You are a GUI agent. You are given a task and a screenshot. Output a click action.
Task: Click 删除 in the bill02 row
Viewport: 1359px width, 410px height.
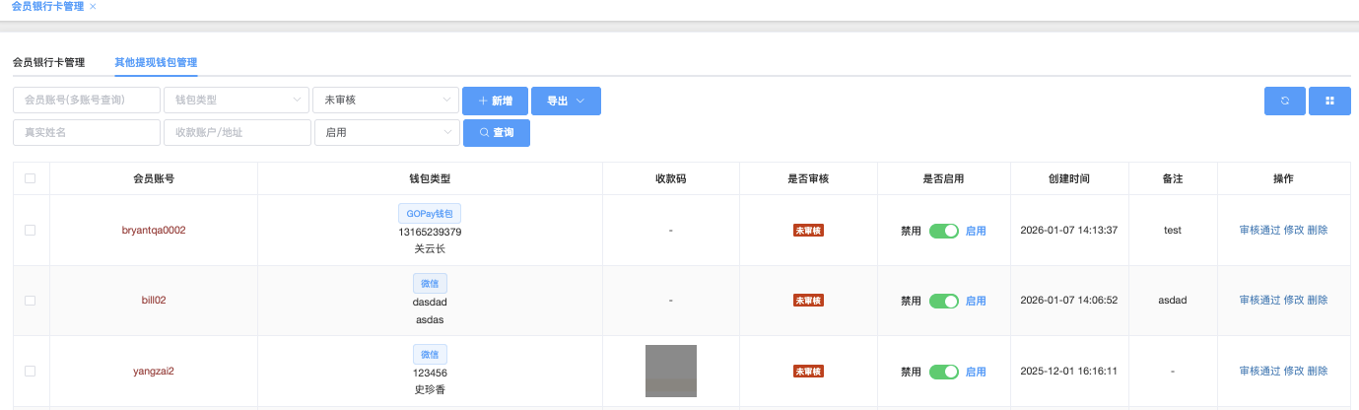pyautogui.click(x=1317, y=301)
